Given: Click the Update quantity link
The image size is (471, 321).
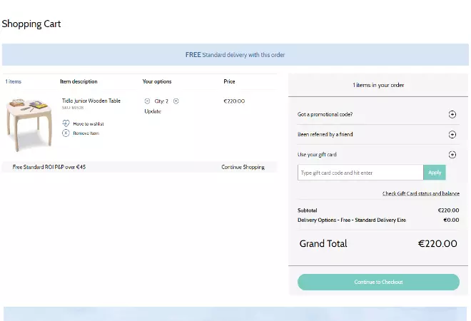Looking at the screenshot, I should point(153,111).
